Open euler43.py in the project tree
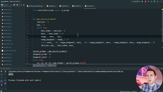 pos(7,17)
